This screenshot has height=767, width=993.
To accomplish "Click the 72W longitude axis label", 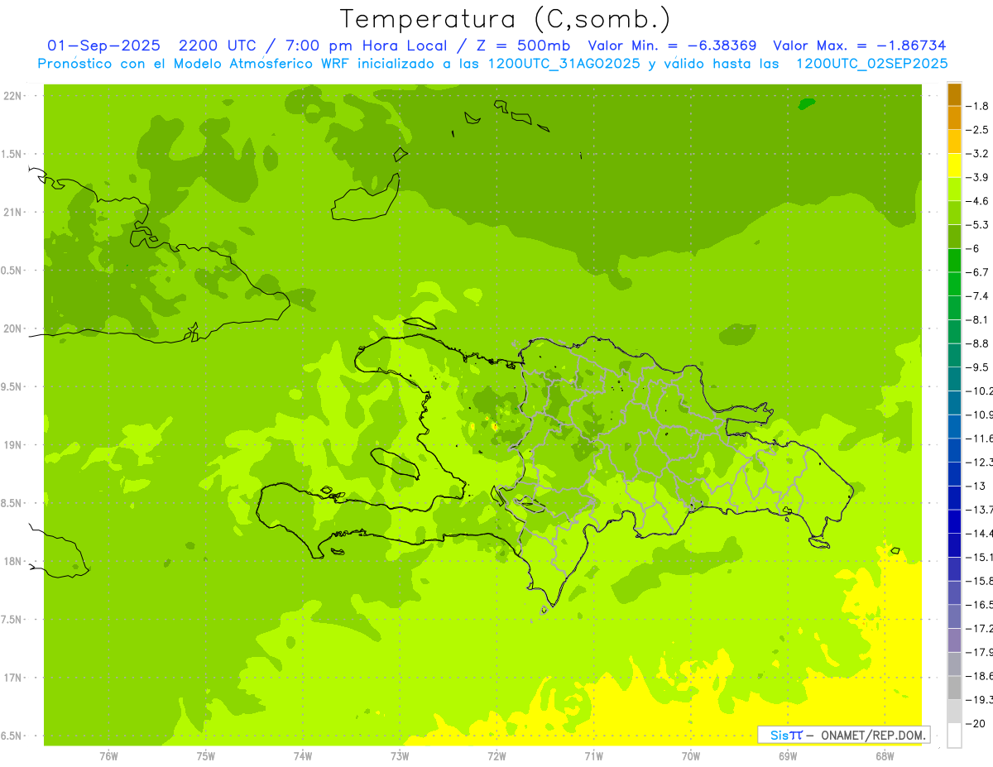I will coord(496,755).
